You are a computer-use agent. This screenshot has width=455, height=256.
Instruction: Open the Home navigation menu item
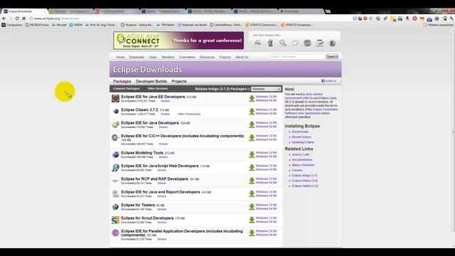click(120, 57)
